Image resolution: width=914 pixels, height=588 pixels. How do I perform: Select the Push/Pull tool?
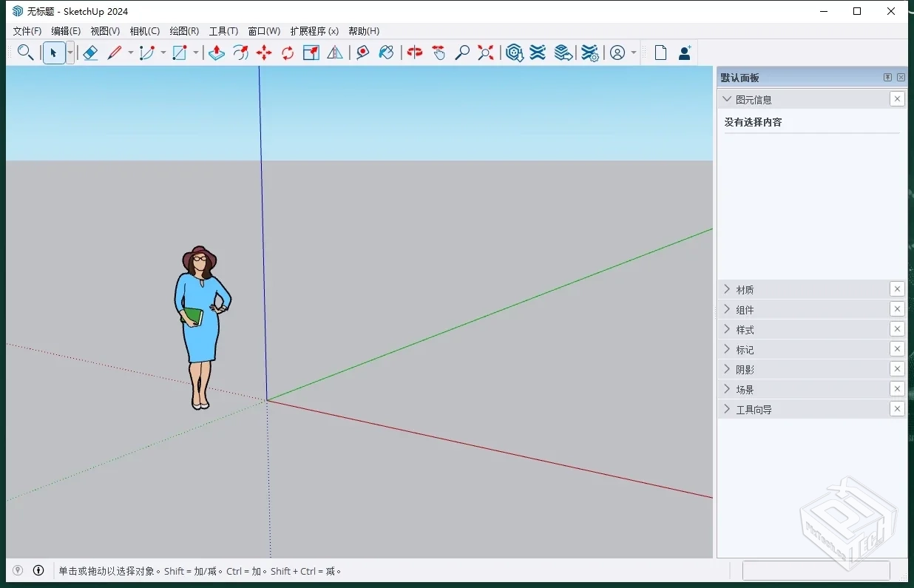click(216, 53)
